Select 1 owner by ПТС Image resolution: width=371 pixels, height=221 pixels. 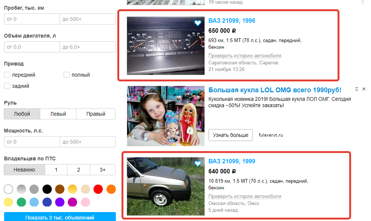pos(56,170)
